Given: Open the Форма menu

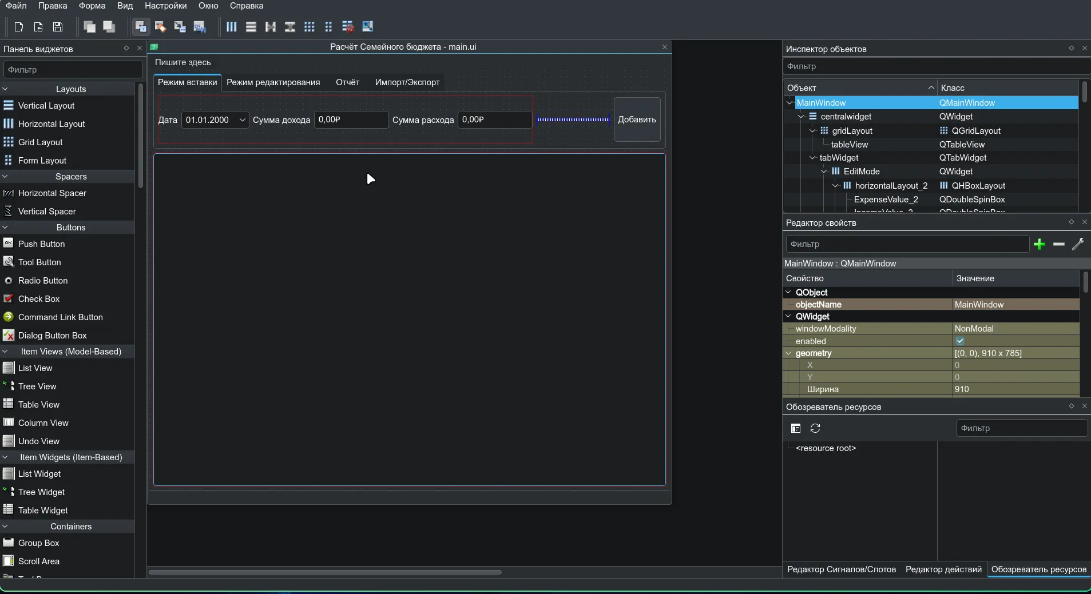Looking at the screenshot, I should tap(92, 6).
